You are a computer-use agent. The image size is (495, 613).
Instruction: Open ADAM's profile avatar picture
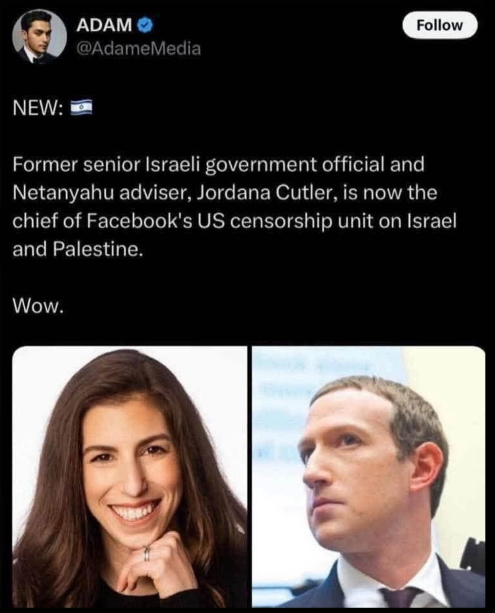coord(39,37)
